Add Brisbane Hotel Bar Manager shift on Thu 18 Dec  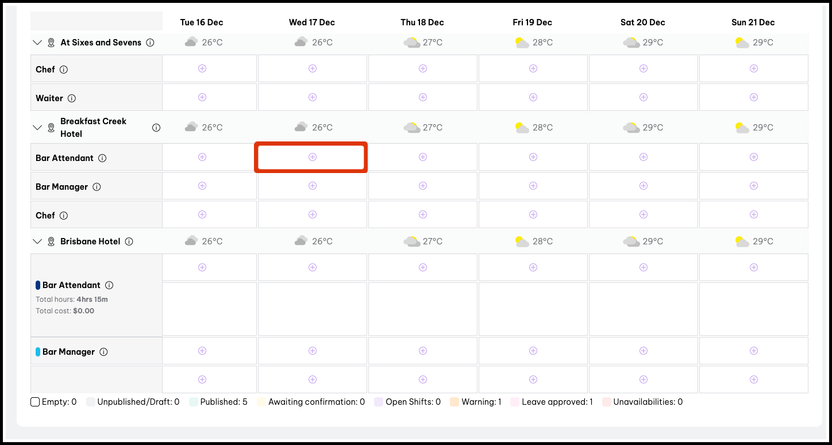[423, 351]
